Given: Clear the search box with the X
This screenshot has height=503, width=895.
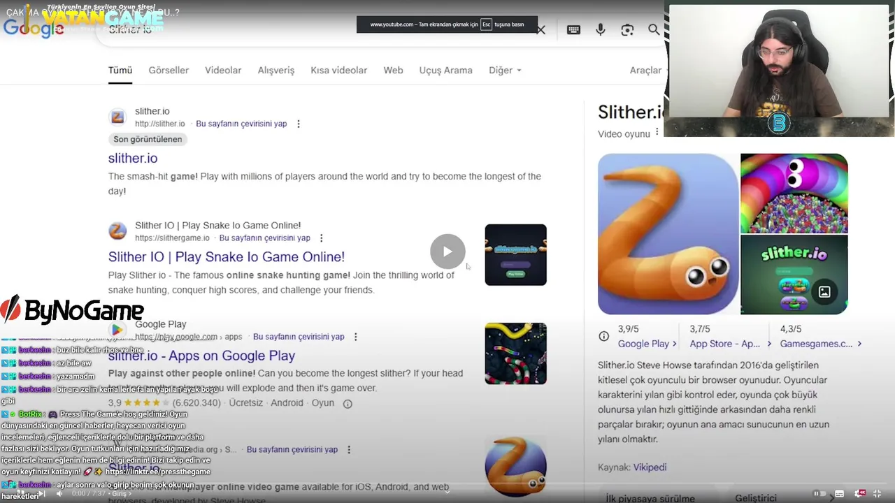Looking at the screenshot, I should 540,30.
